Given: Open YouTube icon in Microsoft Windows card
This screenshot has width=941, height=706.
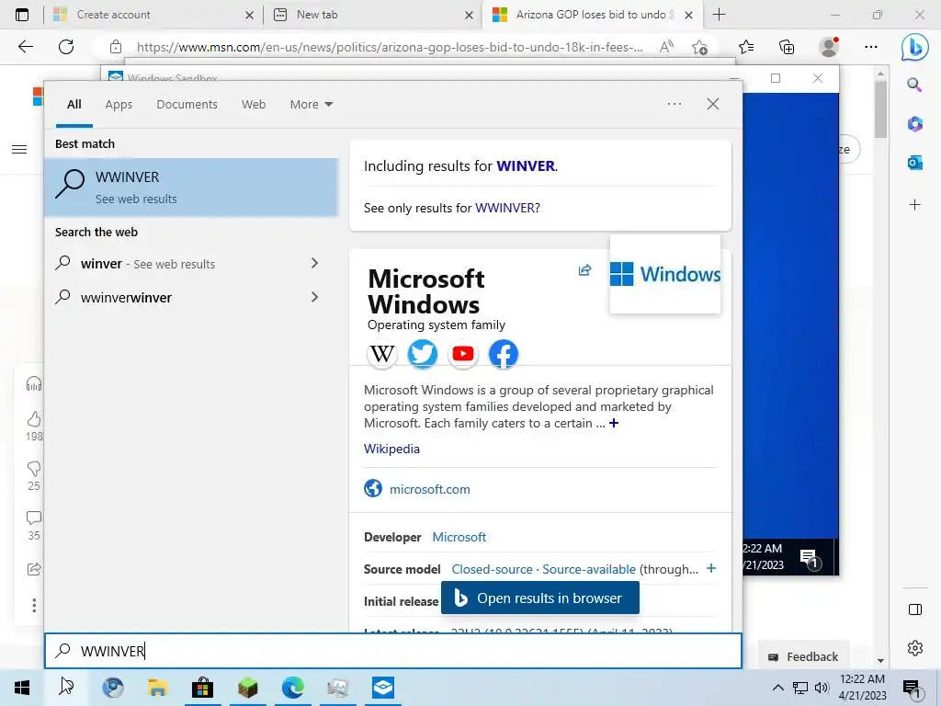Looking at the screenshot, I should pos(463,354).
